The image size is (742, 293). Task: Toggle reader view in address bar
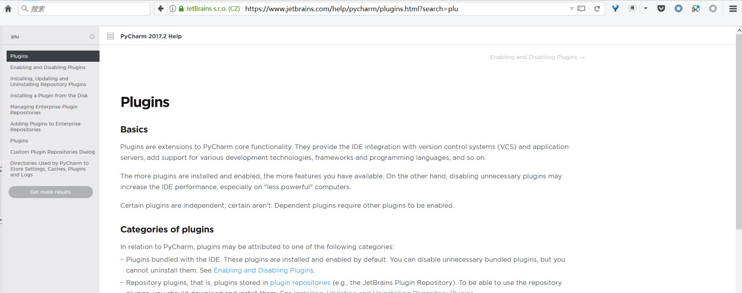581,8
